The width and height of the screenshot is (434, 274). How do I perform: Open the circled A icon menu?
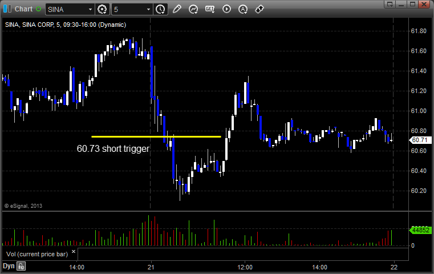243,10
